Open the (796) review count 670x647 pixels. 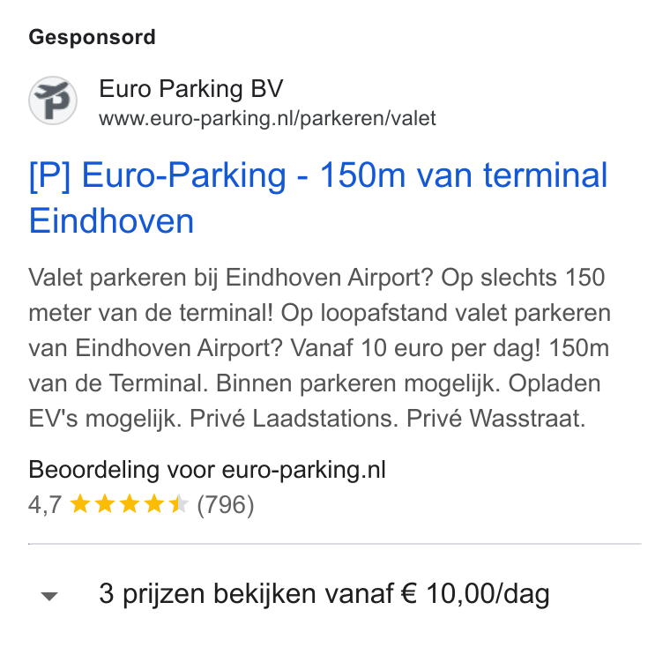225,505
